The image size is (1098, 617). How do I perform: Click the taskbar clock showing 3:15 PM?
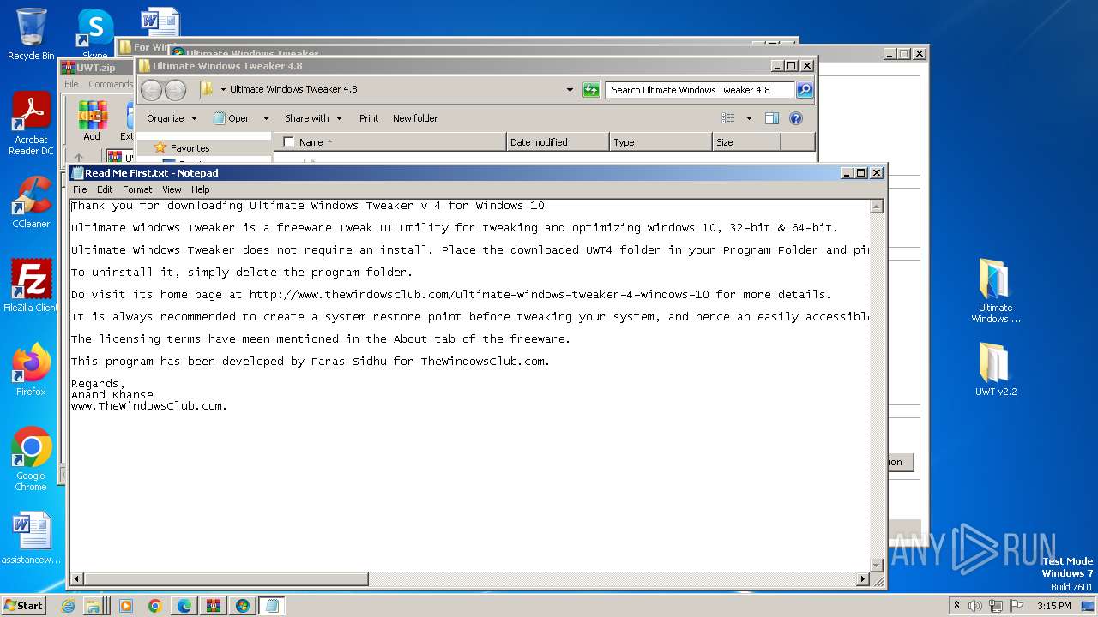pyautogui.click(x=1053, y=606)
